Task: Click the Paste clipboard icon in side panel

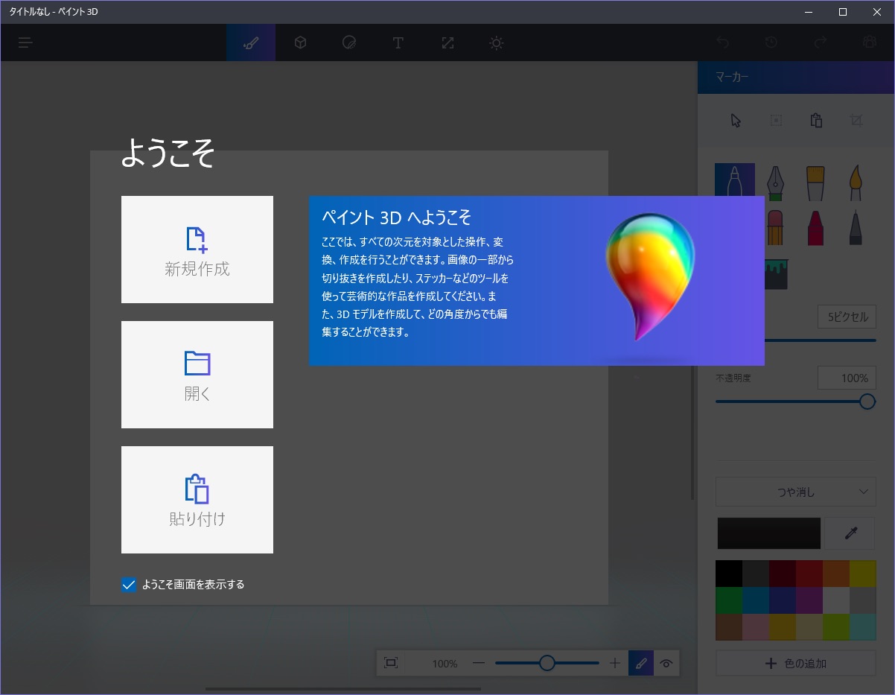Action: coord(816,121)
